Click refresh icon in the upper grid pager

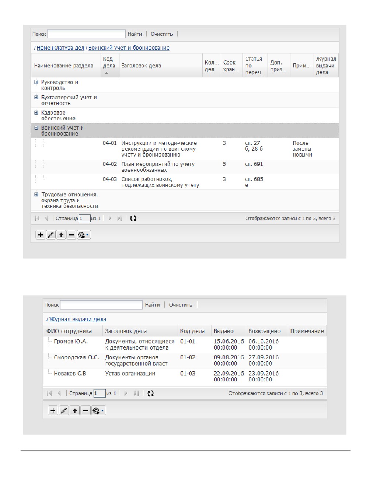(133, 218)
